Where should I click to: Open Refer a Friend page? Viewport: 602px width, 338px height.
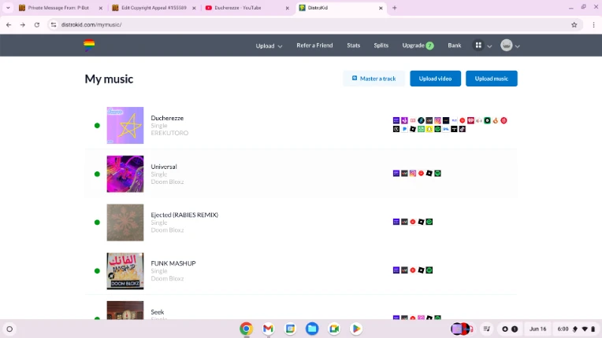pyautogui.click(x=314, y=45)
